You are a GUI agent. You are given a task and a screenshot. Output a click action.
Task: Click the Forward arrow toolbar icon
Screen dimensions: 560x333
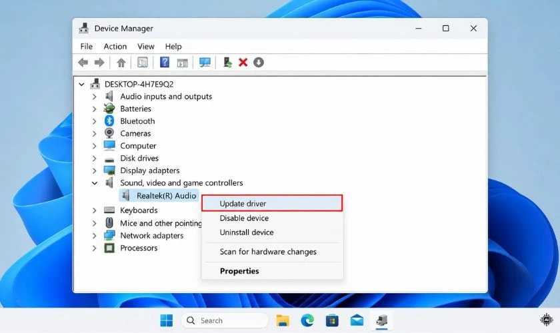pyautogui.click(x=99, y=63)
